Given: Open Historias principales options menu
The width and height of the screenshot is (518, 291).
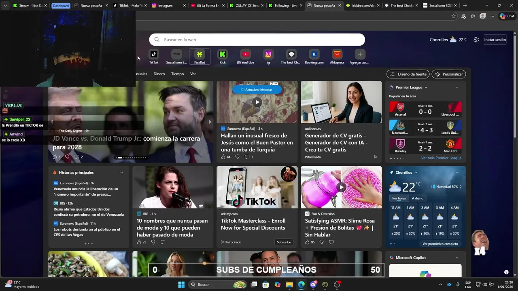Looking at the screenshot, I should (x=121, y=173).
